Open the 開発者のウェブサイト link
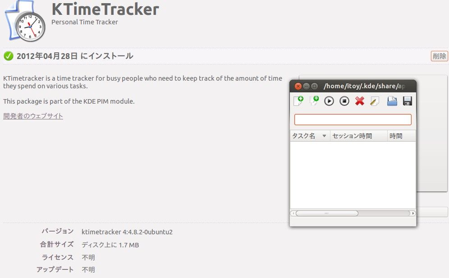This screenshot has width=449, height=278. pos(33,116)
